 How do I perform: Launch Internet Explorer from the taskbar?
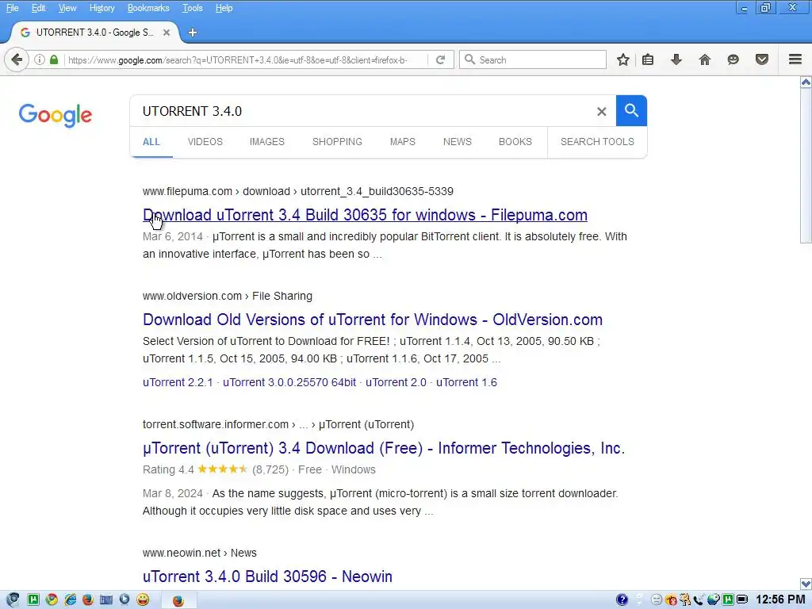click(70, 599)
